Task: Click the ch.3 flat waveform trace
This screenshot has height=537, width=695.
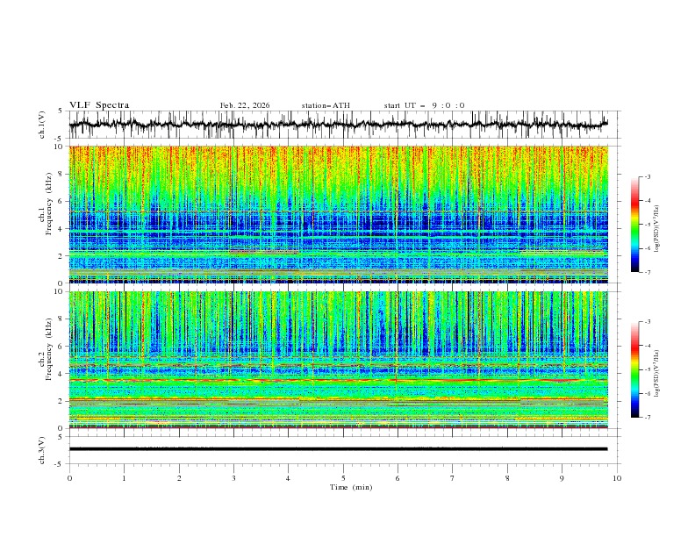Action: [x=339, y=449]
